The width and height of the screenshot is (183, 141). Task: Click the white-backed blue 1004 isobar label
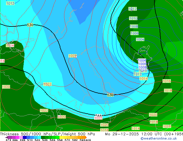(142, 60)
